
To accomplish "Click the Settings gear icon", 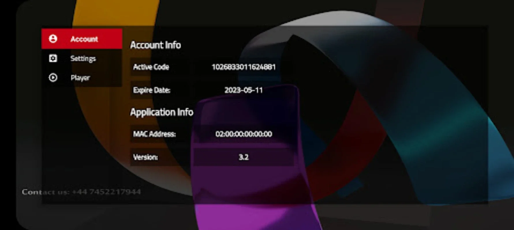I will tap(53, 58).
